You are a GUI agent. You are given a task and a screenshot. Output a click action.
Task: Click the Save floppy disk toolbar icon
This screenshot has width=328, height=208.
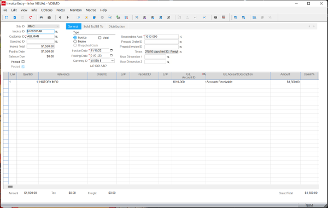pos(7,18)
